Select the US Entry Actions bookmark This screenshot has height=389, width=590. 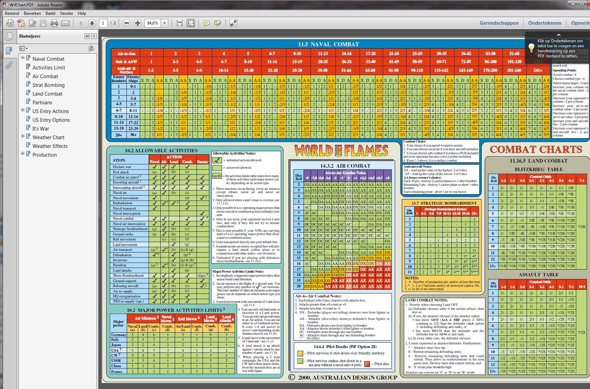click(51, 111)
